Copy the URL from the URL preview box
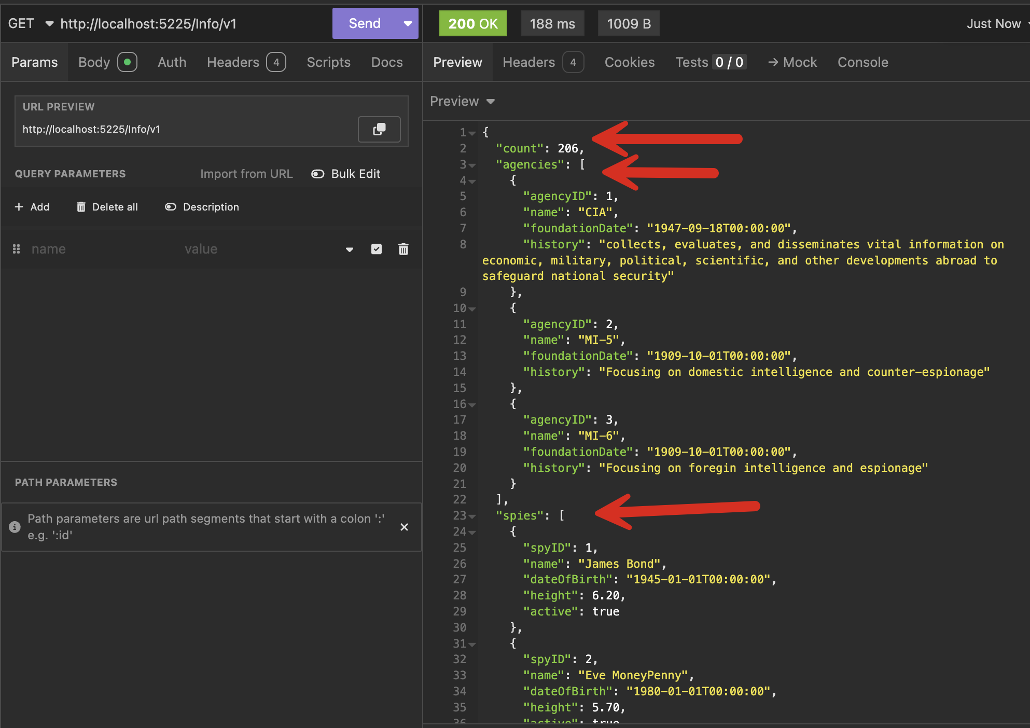 [x=379, y=129]
